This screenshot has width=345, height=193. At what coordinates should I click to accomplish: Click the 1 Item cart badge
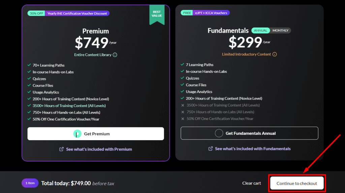pos(29,183)
